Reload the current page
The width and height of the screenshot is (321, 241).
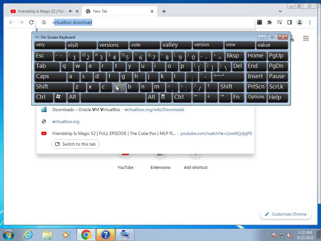point(31,22)
